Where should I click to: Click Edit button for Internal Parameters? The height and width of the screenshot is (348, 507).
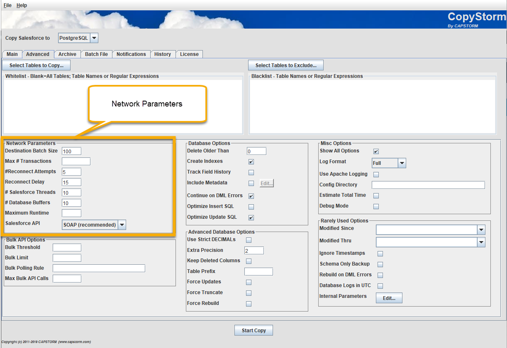pyautogui.click(x=389, y=298)
